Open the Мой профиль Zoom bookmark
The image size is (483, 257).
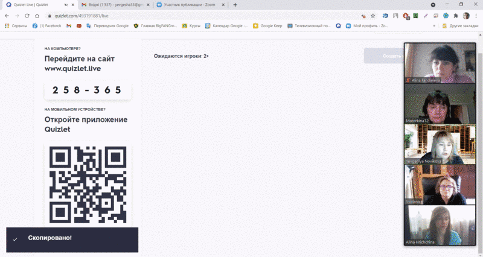click(367, 26)
